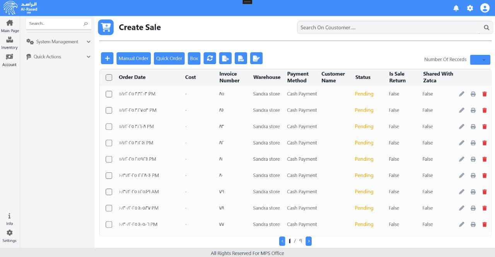
Task: Tick the select-all checkbox in table header
Action: 109,77
